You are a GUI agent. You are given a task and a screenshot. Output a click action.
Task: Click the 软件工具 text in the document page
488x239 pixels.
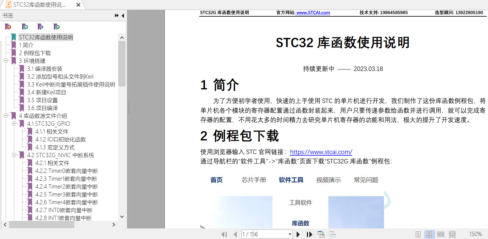pos(291,180)
